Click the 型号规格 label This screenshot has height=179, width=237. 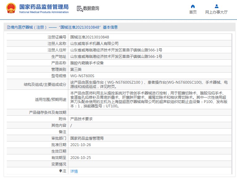click(59, 76)
